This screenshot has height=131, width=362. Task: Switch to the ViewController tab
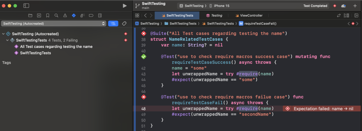[249, 15]
